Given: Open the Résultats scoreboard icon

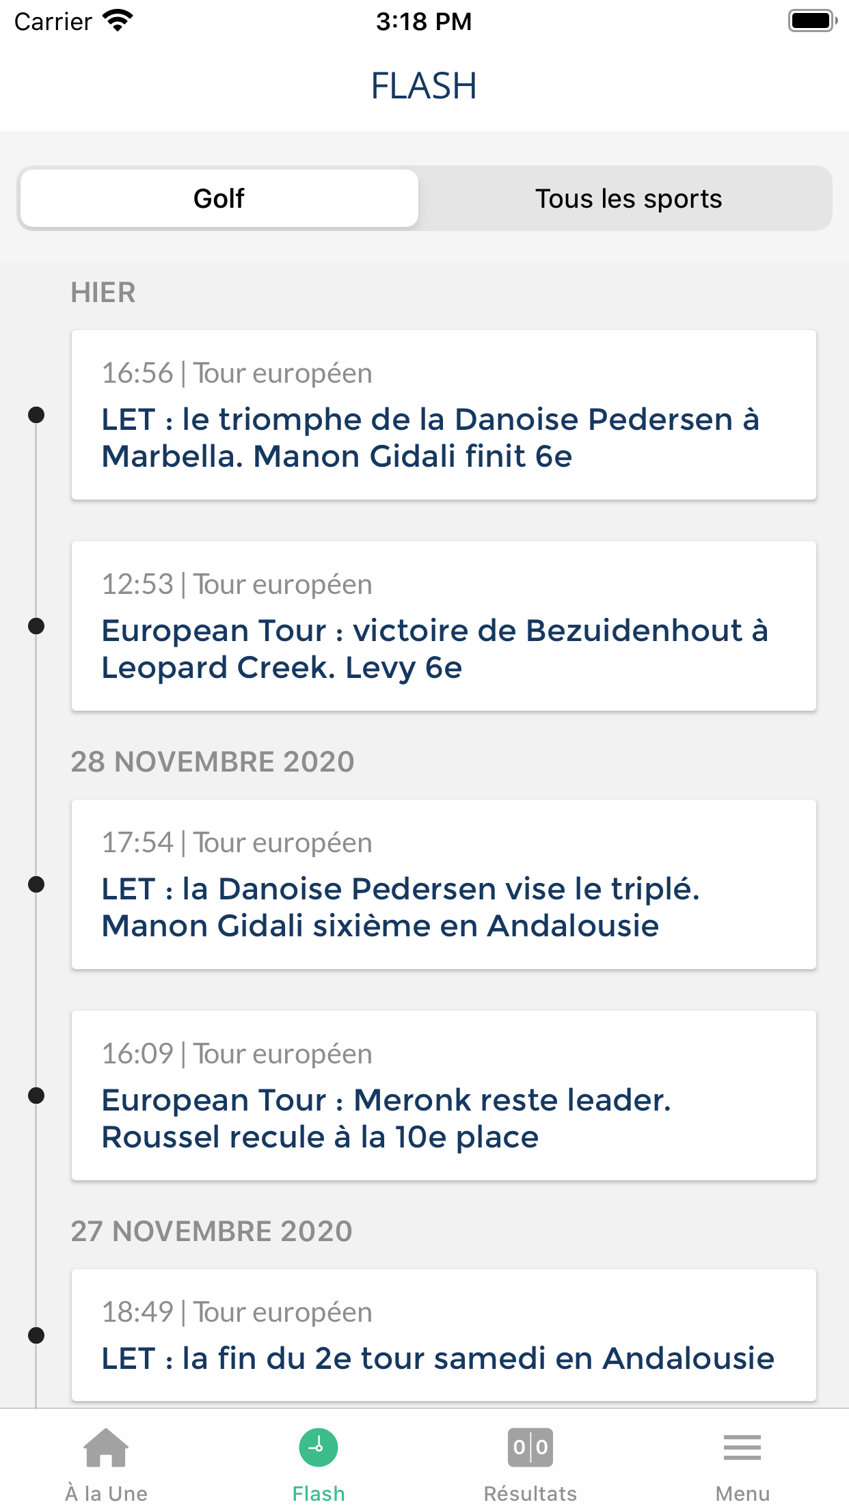Looking at the screenshot, I should (530, 1447).
